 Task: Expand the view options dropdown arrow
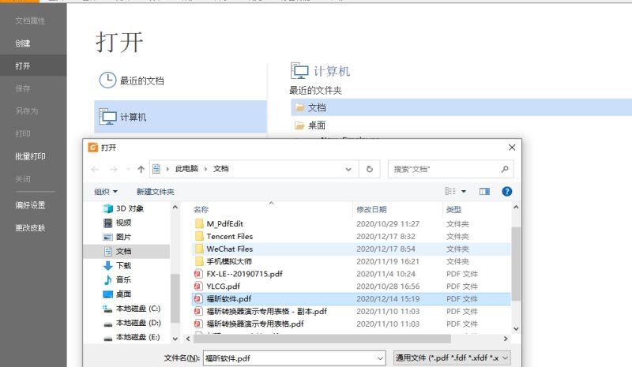pyautogui.click(x=464, y=192)
